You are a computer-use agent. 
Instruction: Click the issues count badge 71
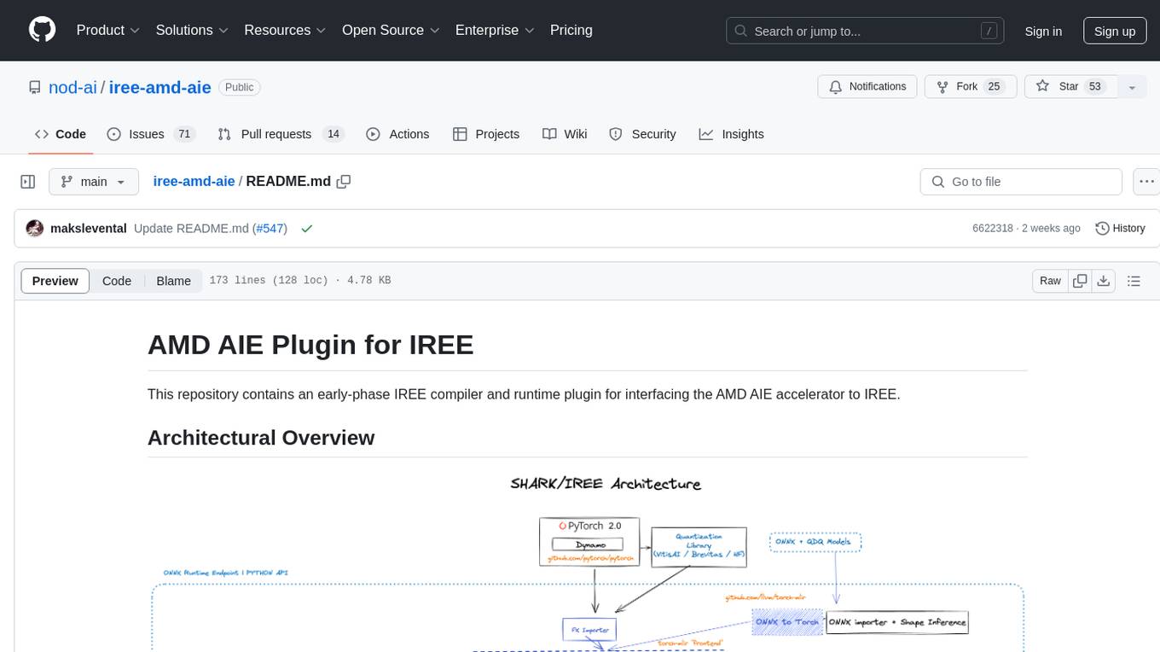click(183, 134)
